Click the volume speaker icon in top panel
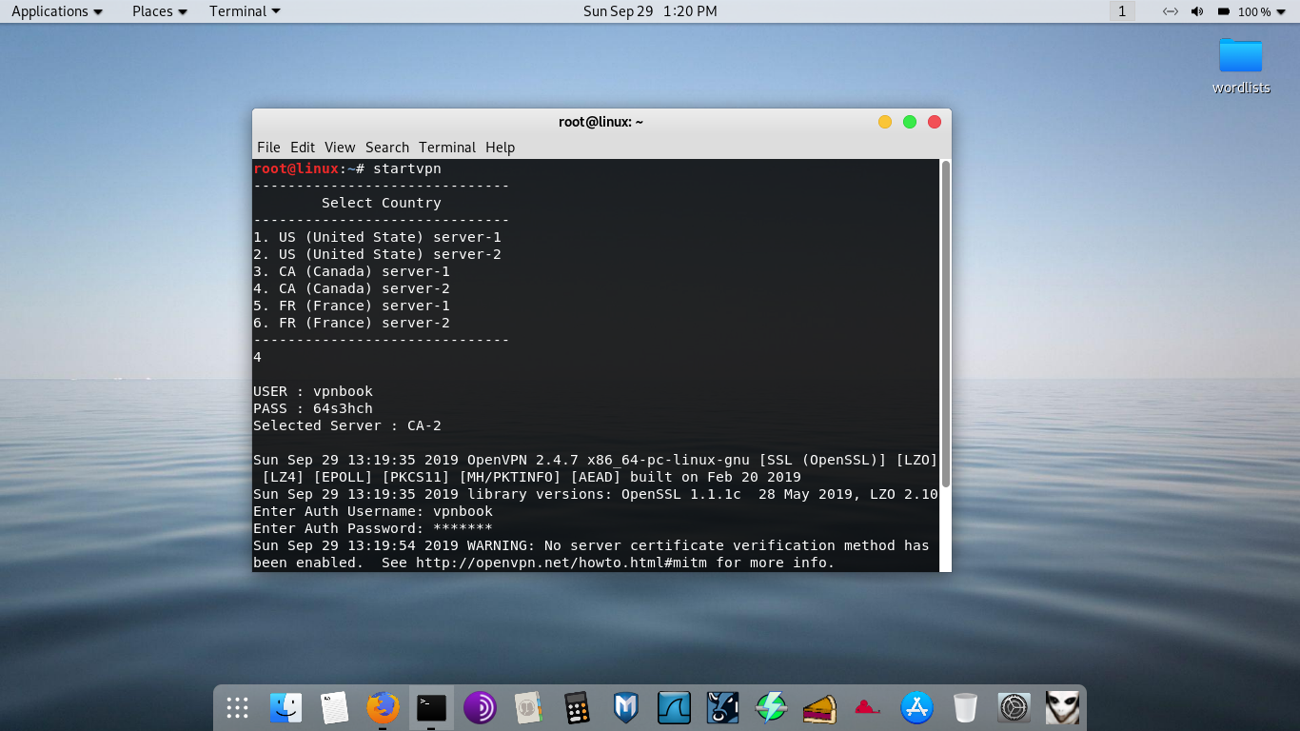1300x731 pixels. (x=1197, y=11)
